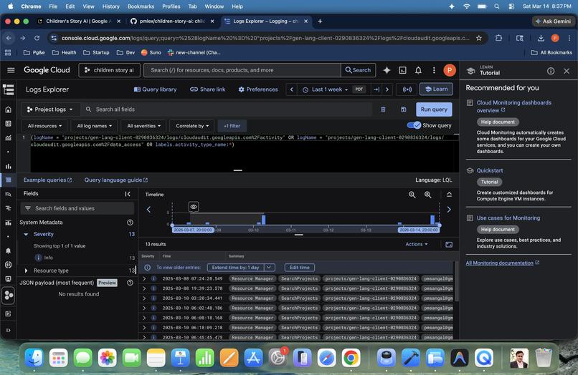Open Project logs scope dropdown
Screen dimensions: 578x375
(49, 109)
